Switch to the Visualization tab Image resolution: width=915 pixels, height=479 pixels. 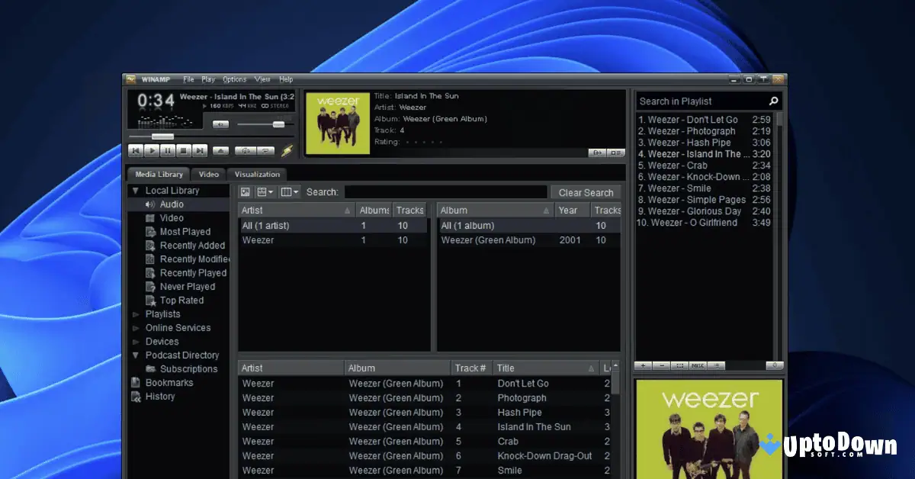coord(256,174)
